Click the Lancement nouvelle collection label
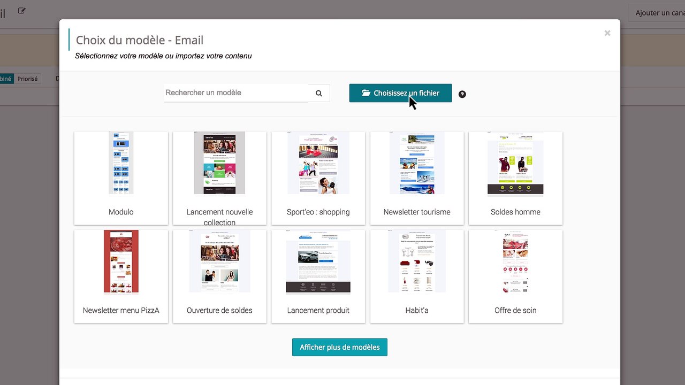This screenshot has width=685, height=385. 219,217
